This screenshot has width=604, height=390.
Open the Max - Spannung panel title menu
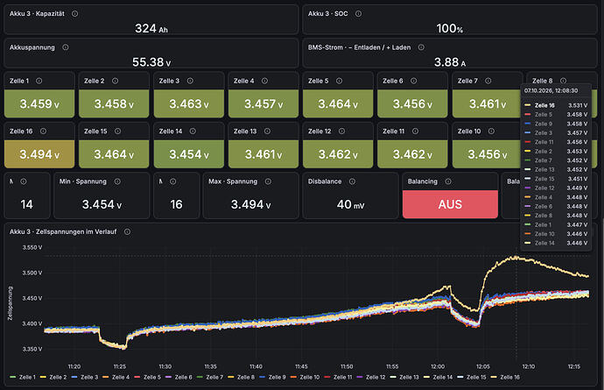(233, 181)
